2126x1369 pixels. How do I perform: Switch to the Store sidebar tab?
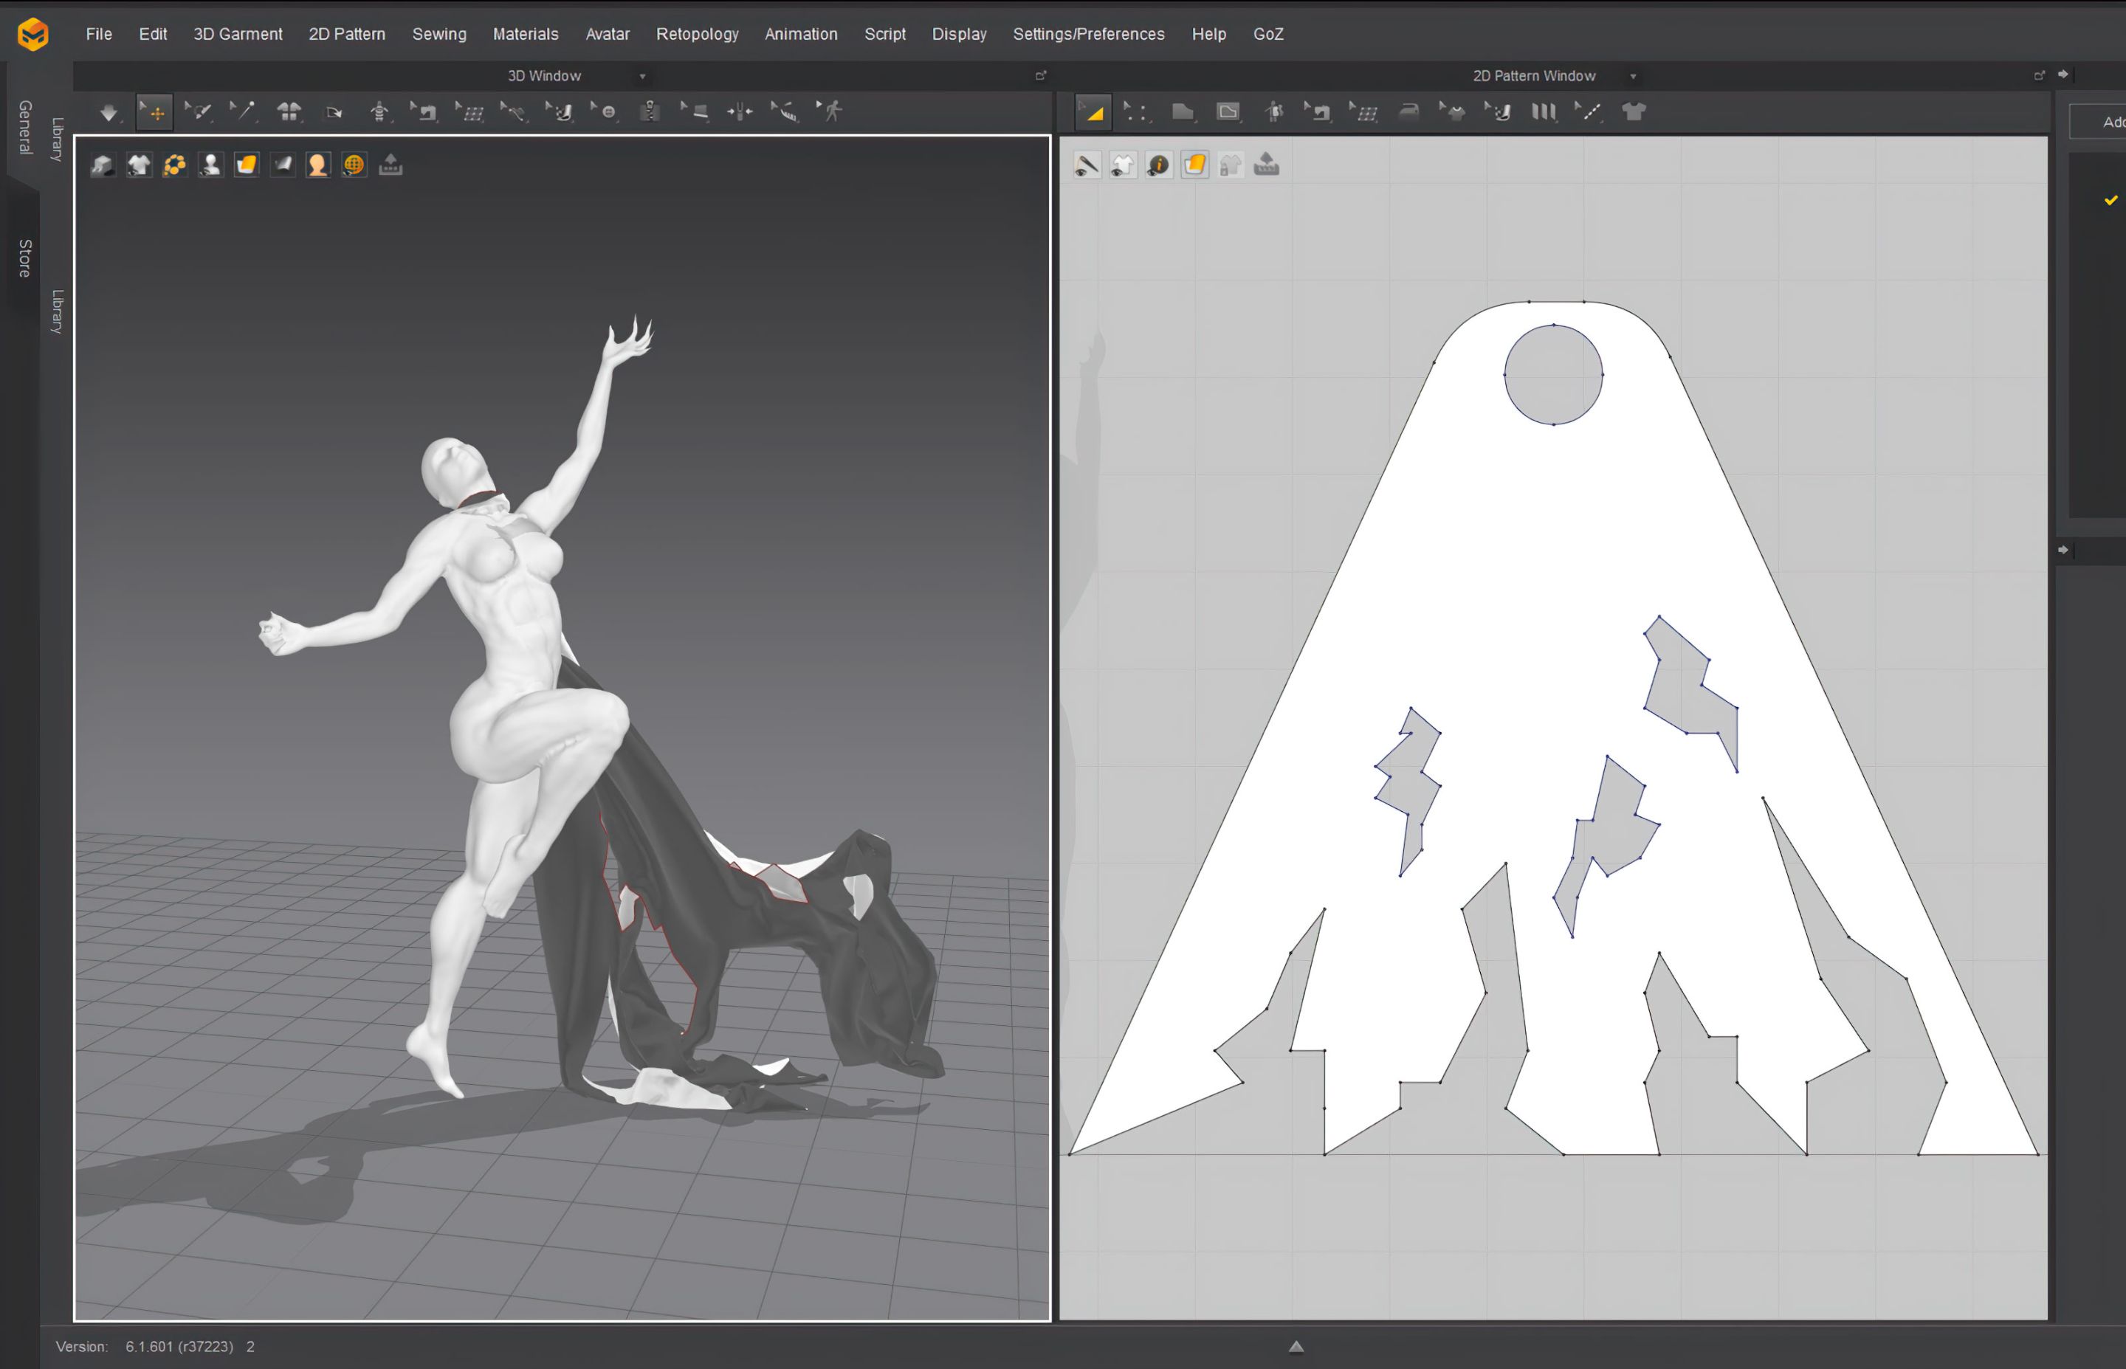click(25, 258)
